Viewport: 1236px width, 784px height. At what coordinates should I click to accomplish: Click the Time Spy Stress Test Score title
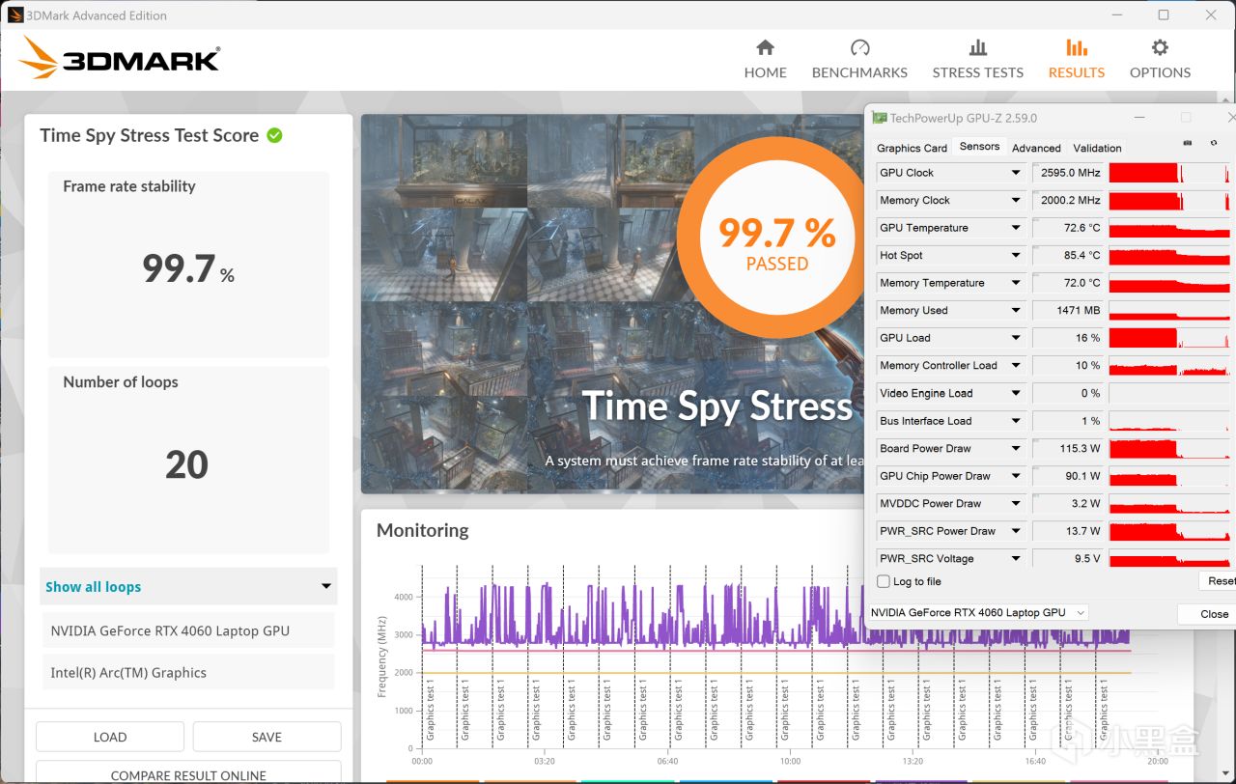pyautogui.click(x=150, y=135)
